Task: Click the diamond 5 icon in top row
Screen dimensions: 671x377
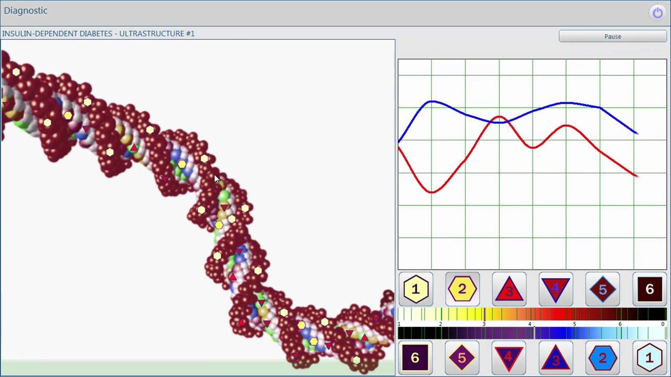Action: (x=602, y=289)
